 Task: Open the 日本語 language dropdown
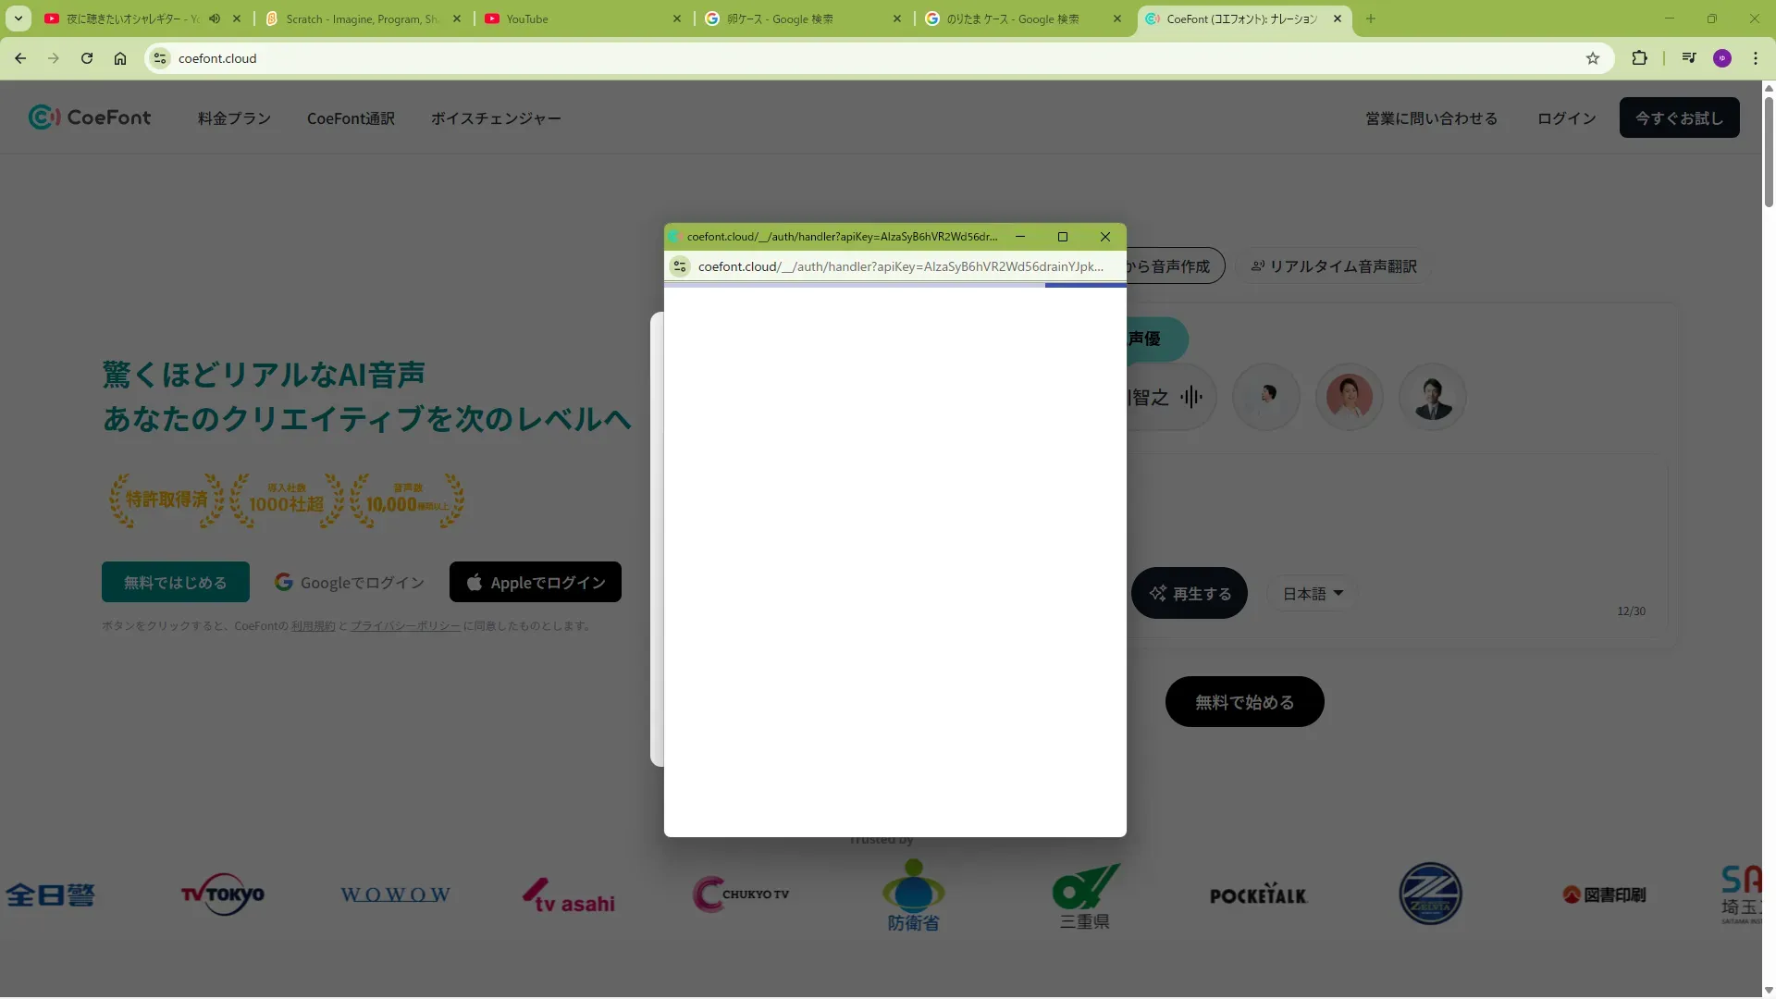(x=1312, y=594)
